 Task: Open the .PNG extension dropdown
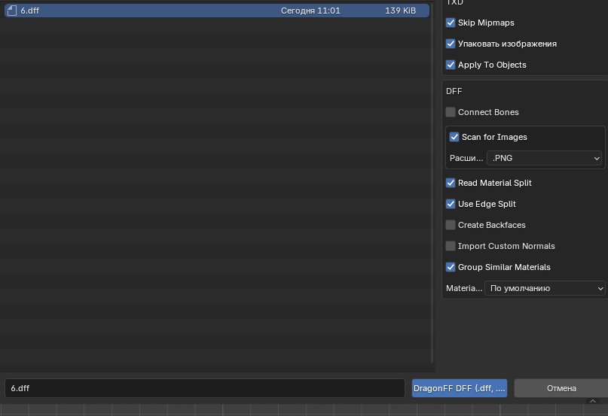(545, 159)
